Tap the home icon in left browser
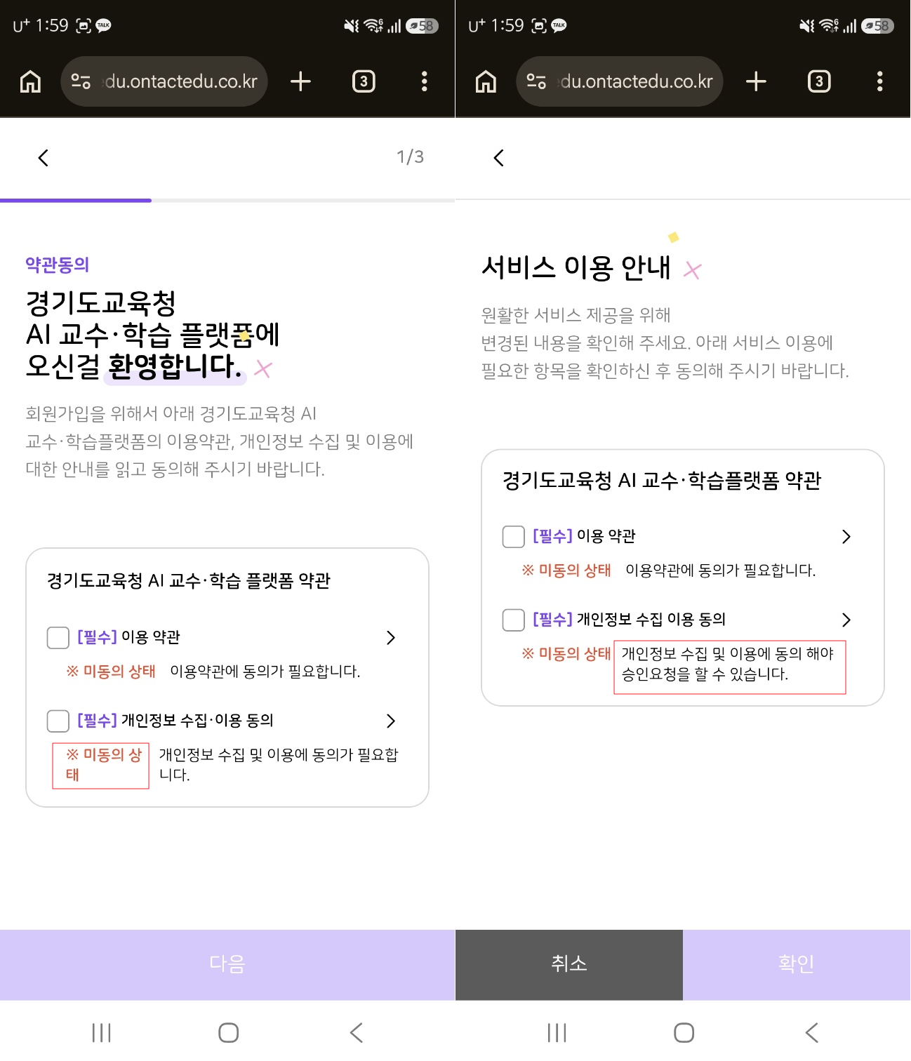911x1061 pixels. coord(30,81)
